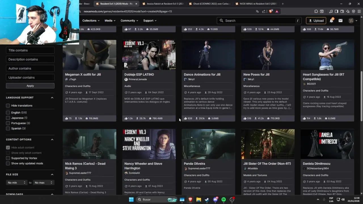Toggle the browser sidebar panel icon

click(x=336, y=11)
